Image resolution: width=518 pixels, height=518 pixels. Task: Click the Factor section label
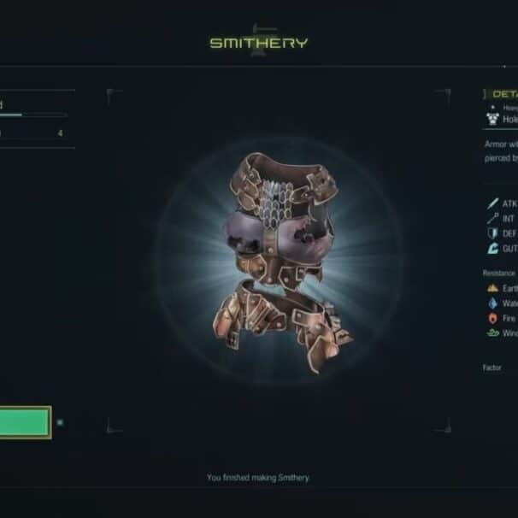(x=492, y=368)
